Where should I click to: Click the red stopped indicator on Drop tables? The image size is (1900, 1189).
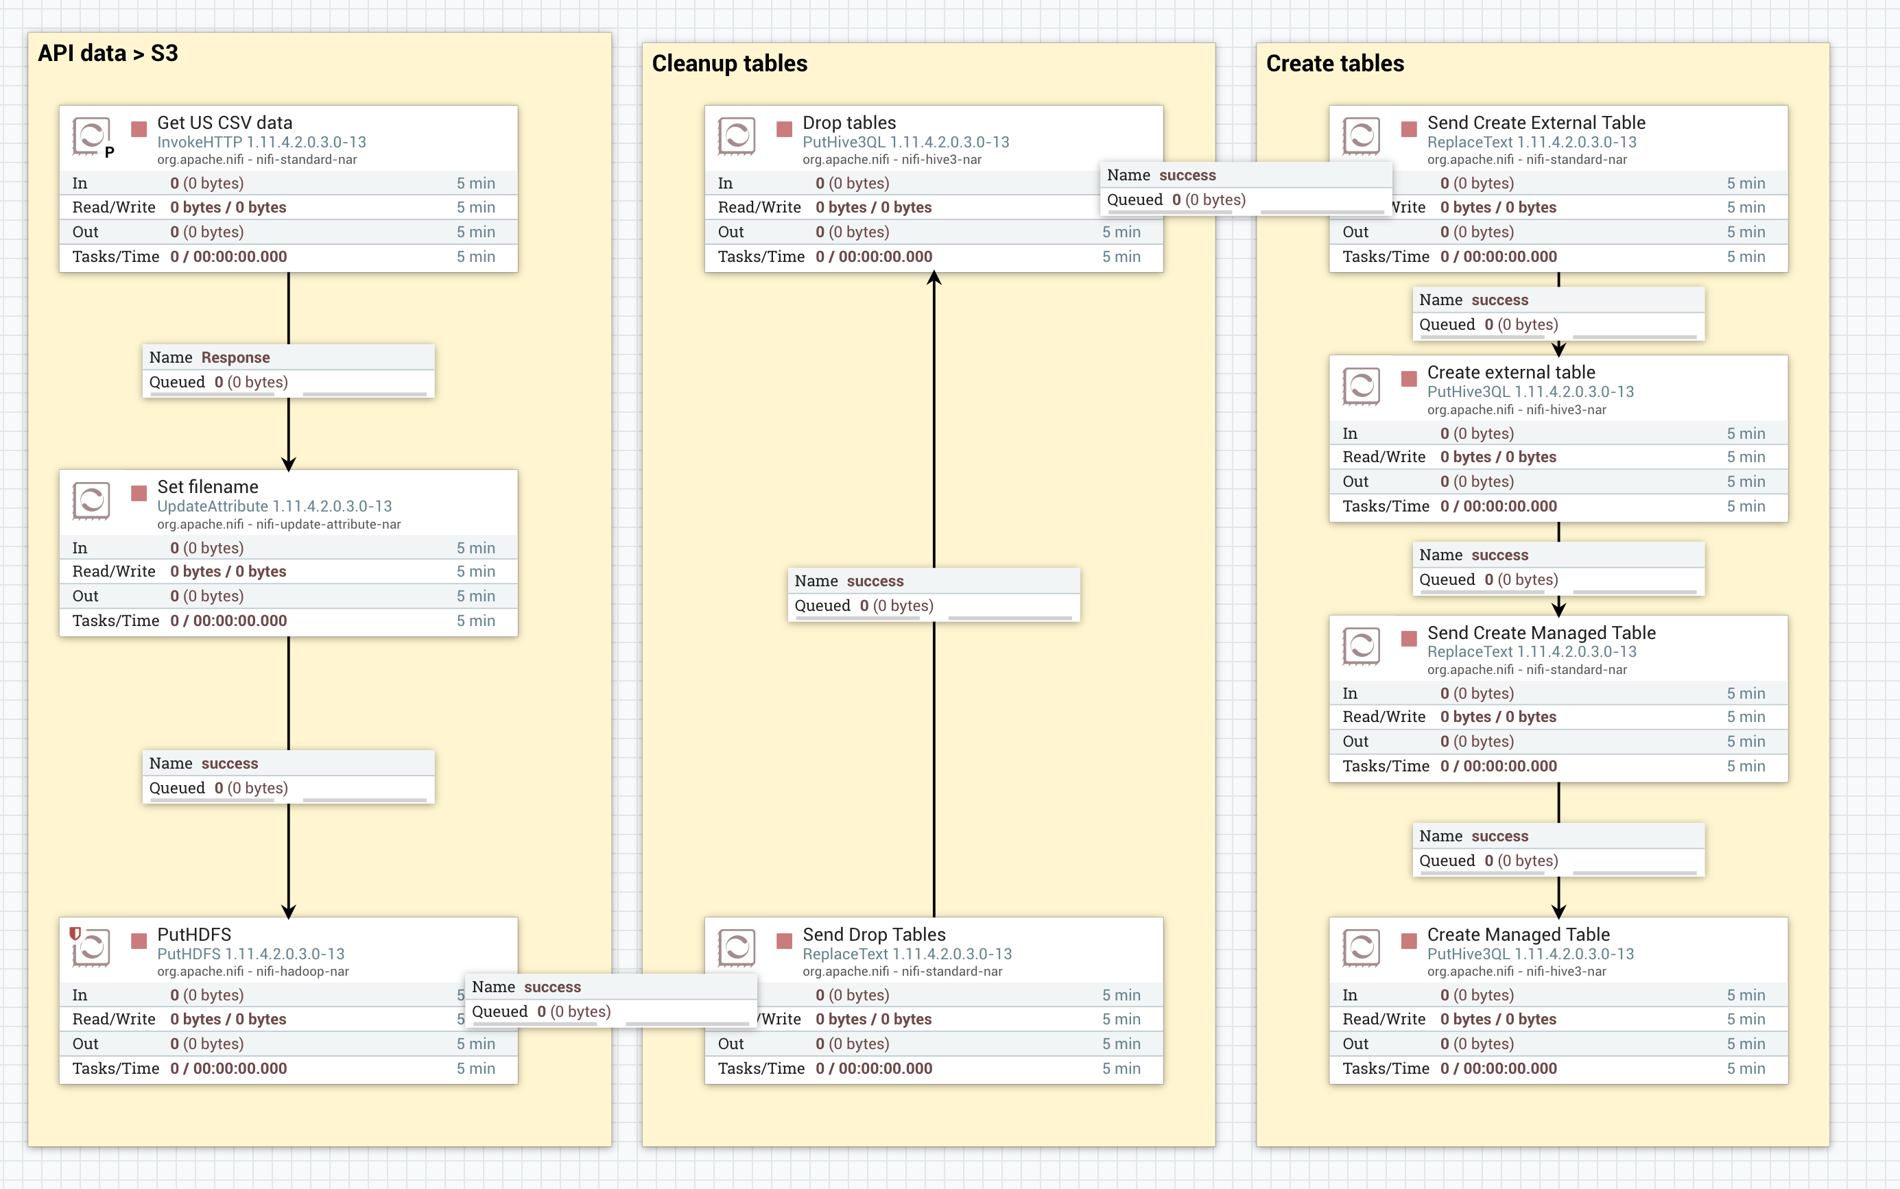point(784,129)
